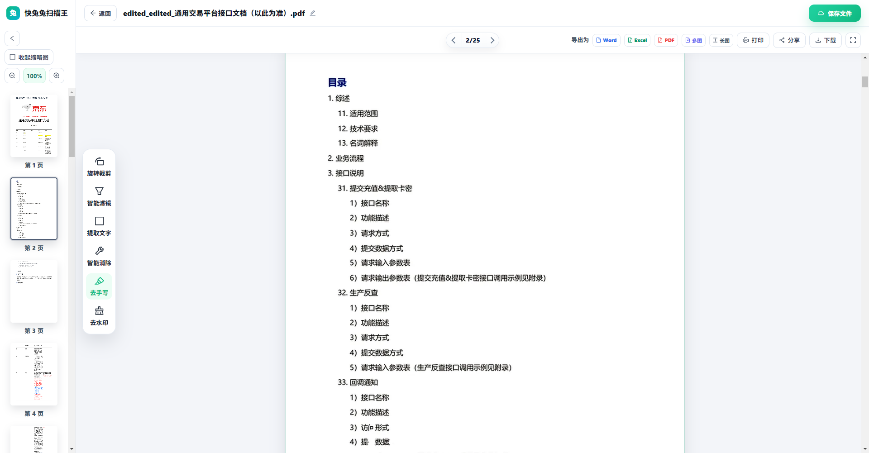Click the document vertical scrollbar thumb
The width and height of the screenshot is (869, 453).
865,82
